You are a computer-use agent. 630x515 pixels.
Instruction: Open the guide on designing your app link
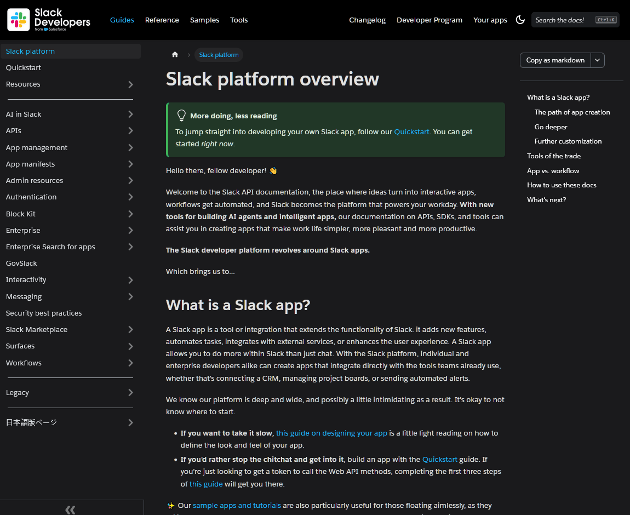pos(331,433)
